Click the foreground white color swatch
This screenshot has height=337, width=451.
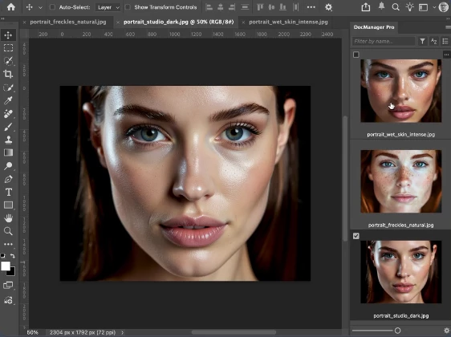(6, 266)
